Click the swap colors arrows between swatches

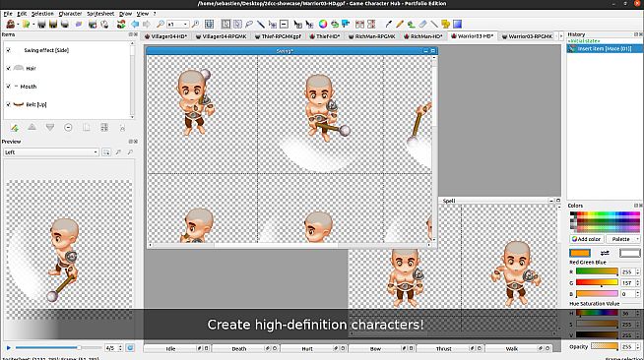pyautogui.click(x=605, y=253)
